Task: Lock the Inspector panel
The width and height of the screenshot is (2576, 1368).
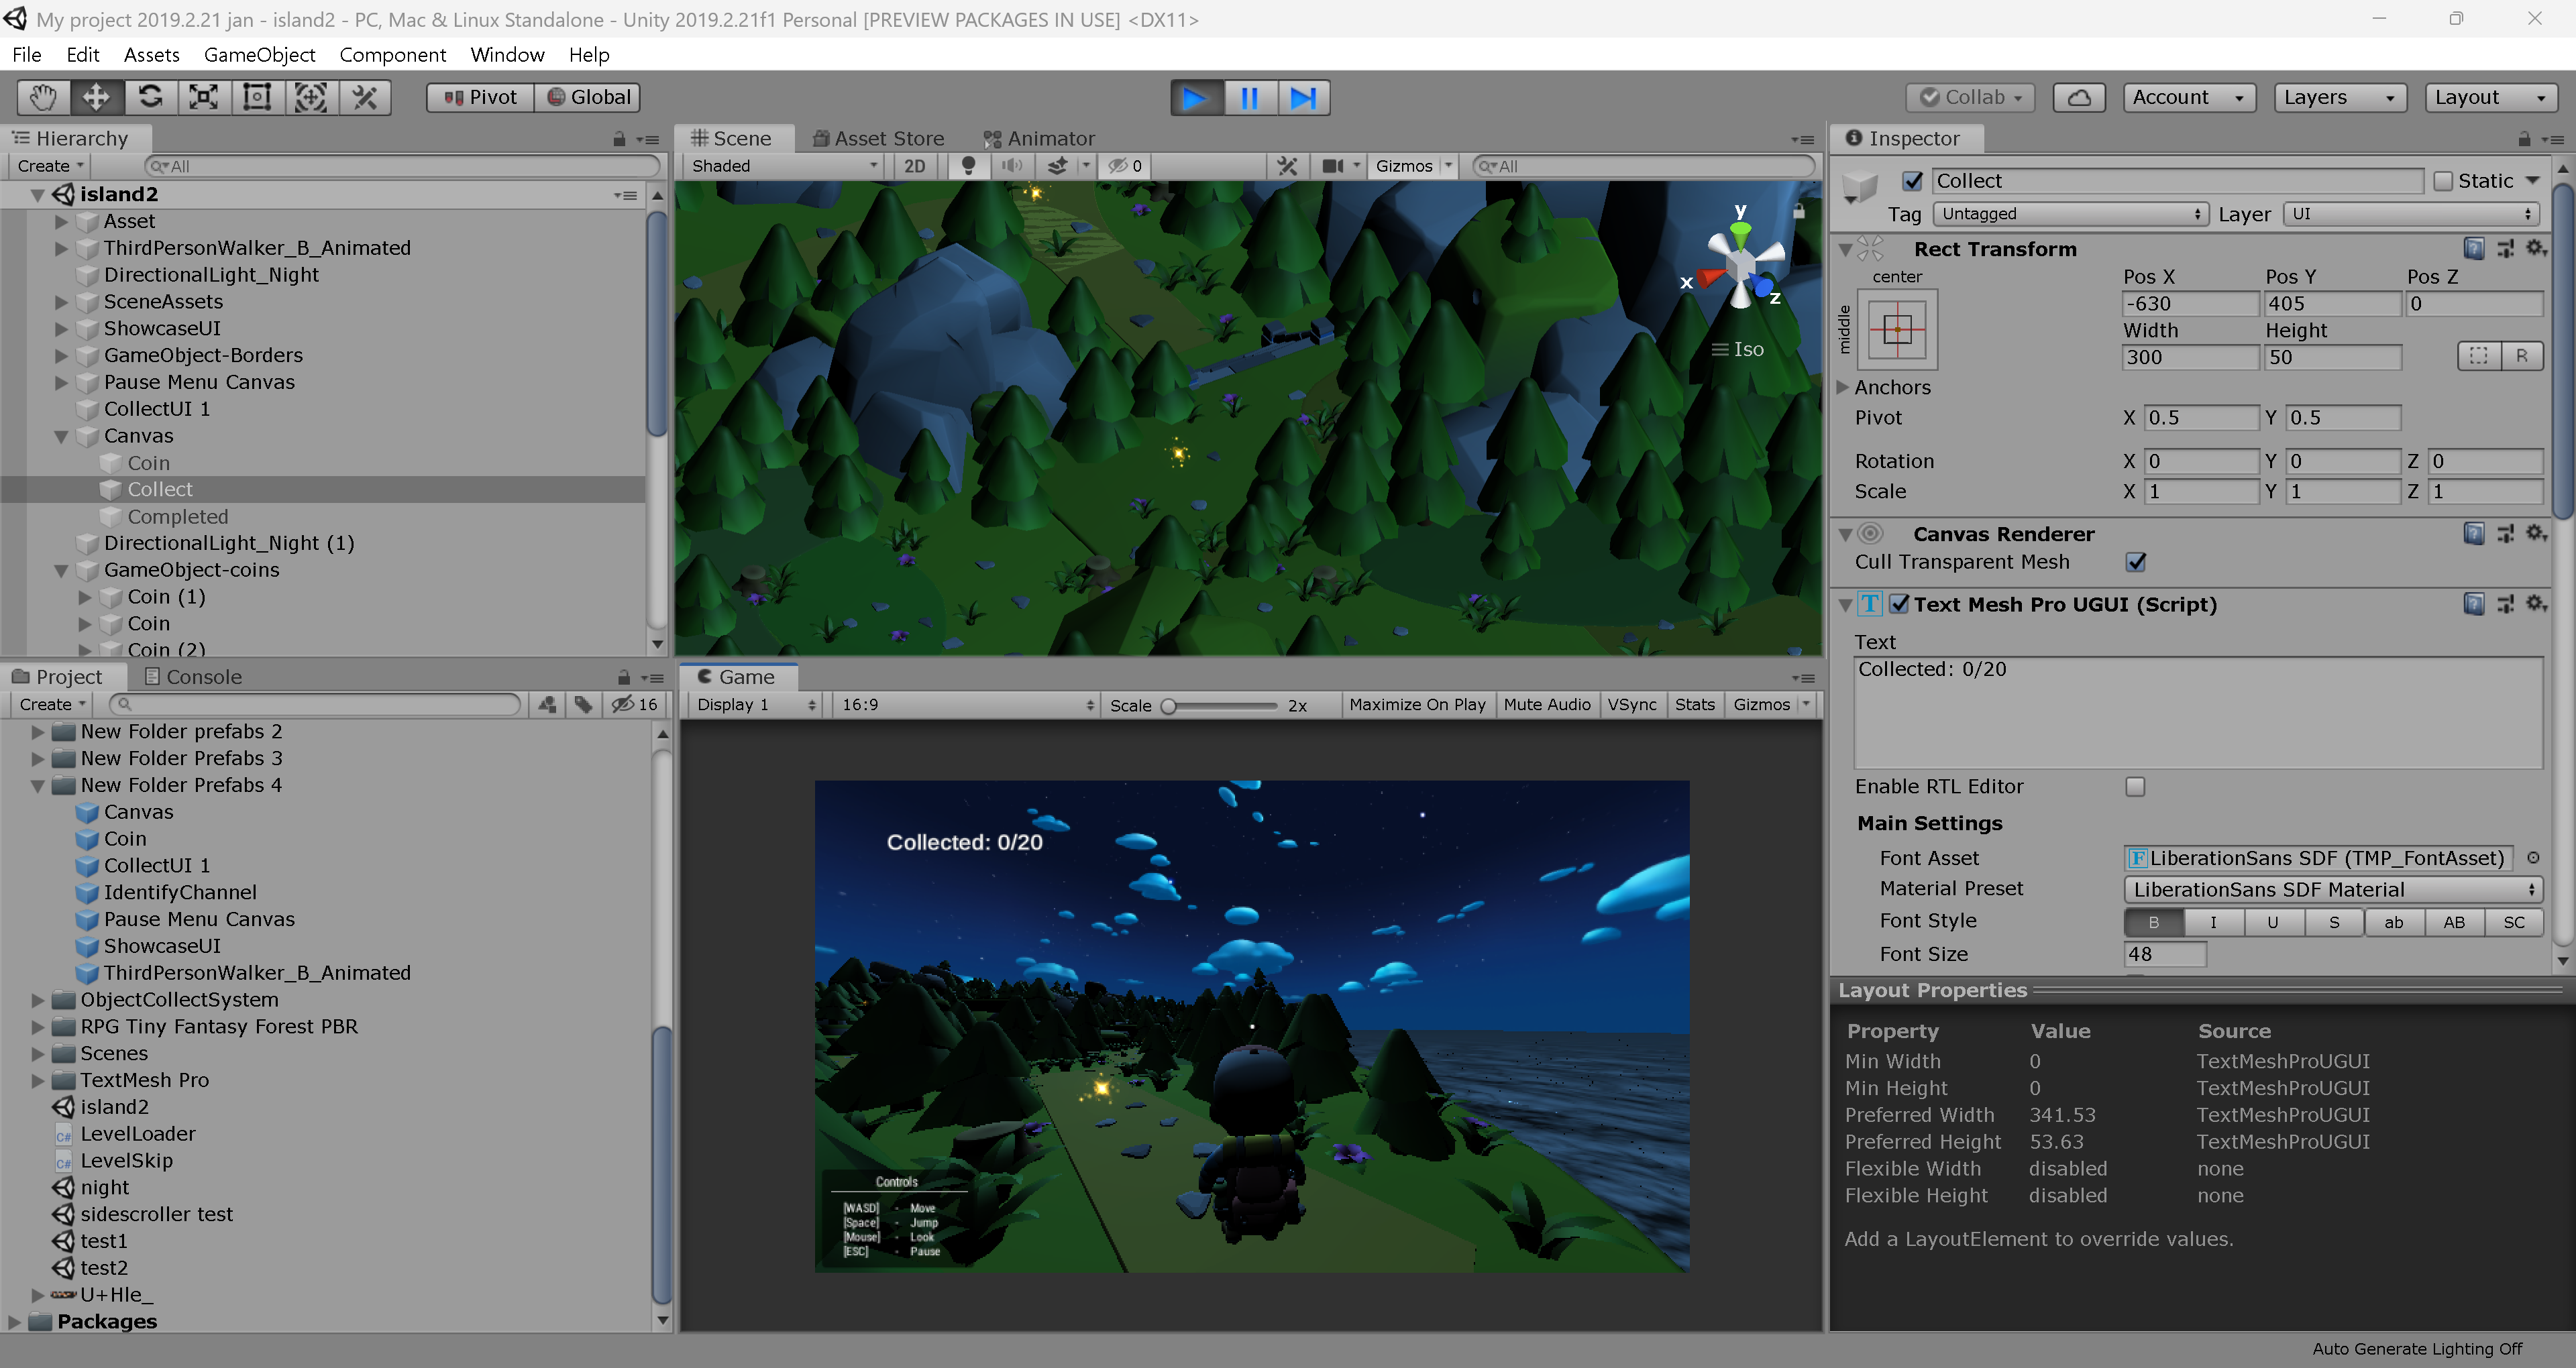Action: point(2524,138)
